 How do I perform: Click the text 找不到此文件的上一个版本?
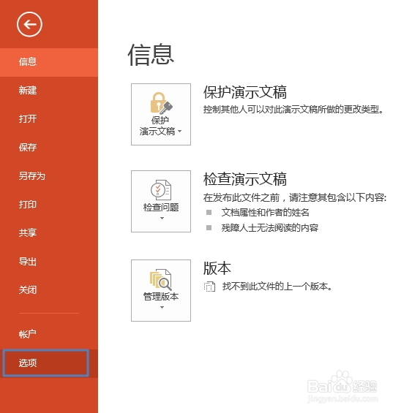pos(277,287)
